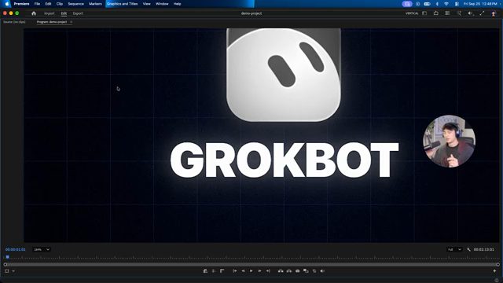503x283 pixels.
Task: Click the GROKBOT title in preview
Action: pyautogui.click(x=285, y=160)
